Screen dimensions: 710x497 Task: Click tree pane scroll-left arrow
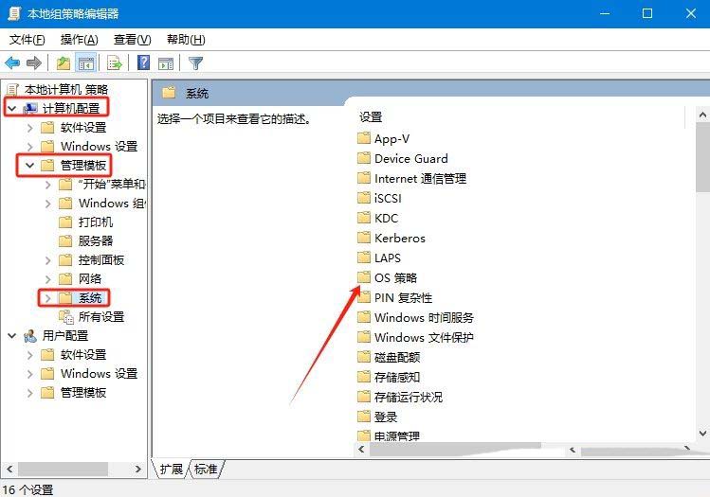click(10, 469)
